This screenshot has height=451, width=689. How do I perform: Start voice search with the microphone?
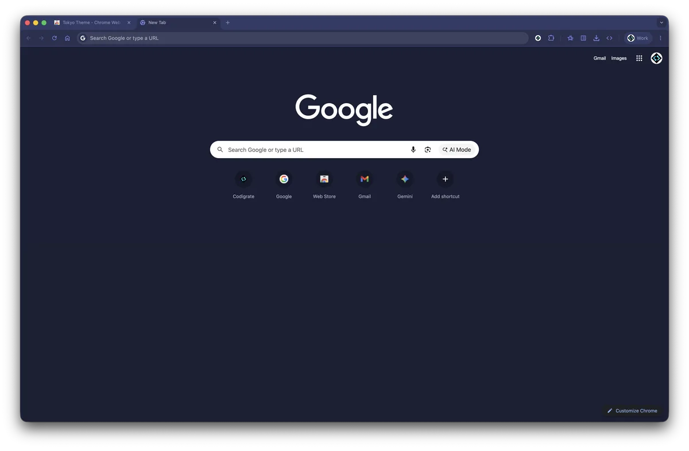point(413,150)
